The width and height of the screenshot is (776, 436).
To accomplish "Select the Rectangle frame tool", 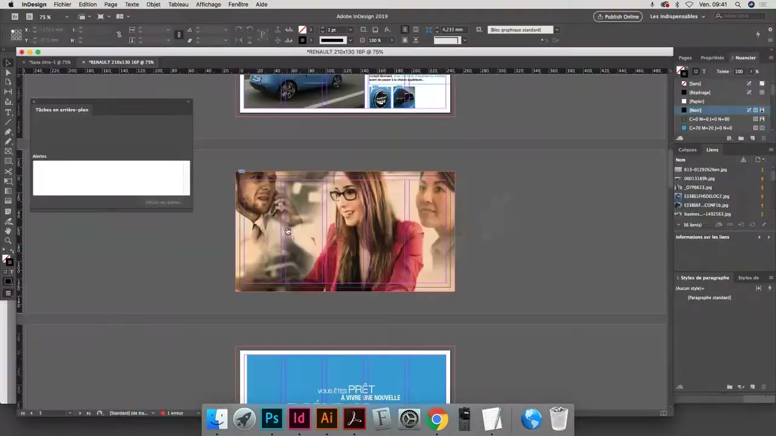I will coord(8,150).
